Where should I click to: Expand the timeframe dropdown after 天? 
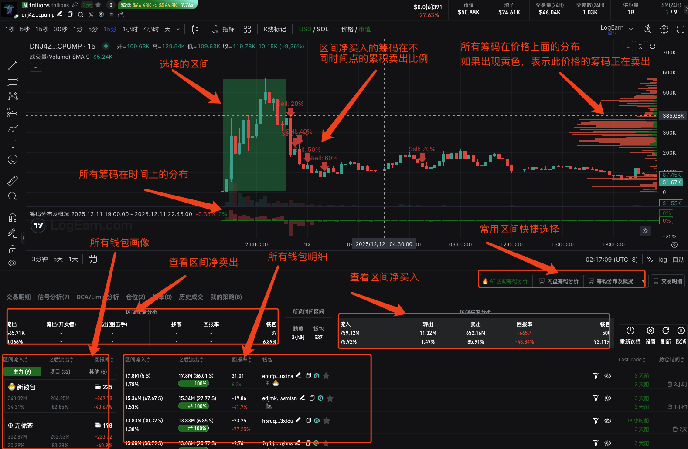[x=178, y=29]
